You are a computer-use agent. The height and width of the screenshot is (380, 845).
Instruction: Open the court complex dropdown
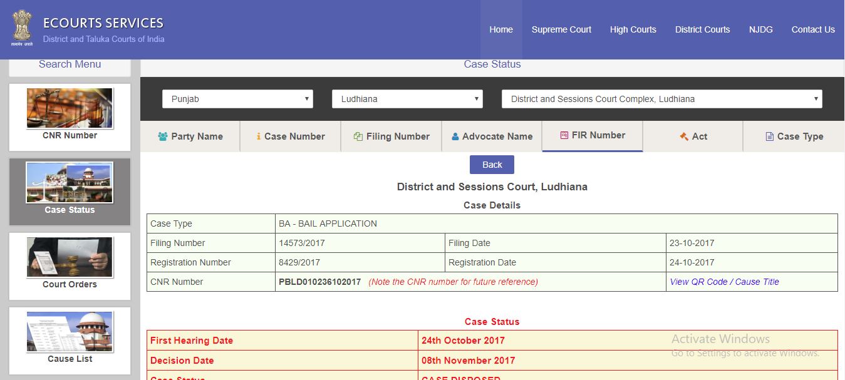[x=661, y=99]
